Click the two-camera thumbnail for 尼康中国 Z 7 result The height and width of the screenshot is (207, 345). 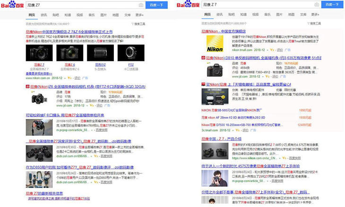(215, 151)
